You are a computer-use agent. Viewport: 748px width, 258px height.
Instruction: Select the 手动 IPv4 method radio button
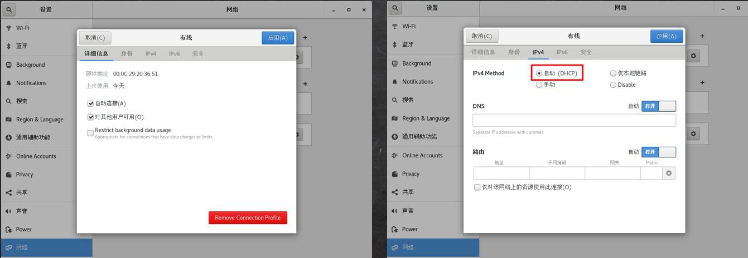[x=539, y=85]
